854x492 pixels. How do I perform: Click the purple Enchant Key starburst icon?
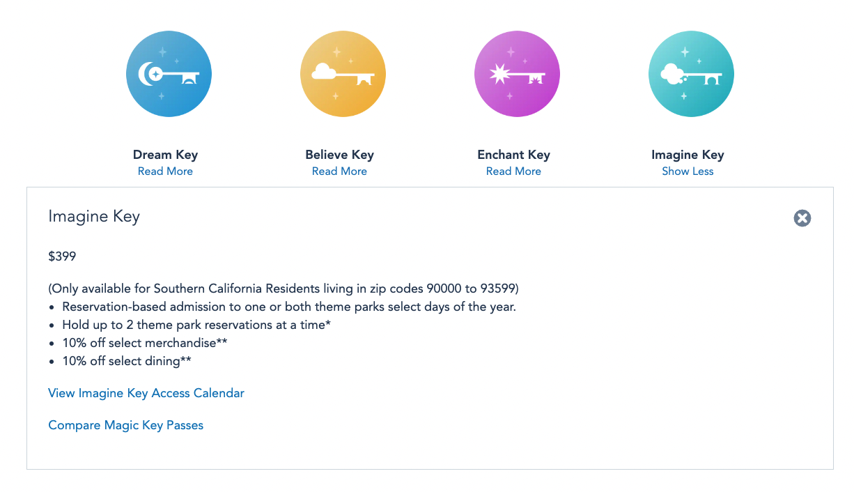517,74
